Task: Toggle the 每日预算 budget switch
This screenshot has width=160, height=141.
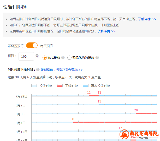Action: click(32, 46)
